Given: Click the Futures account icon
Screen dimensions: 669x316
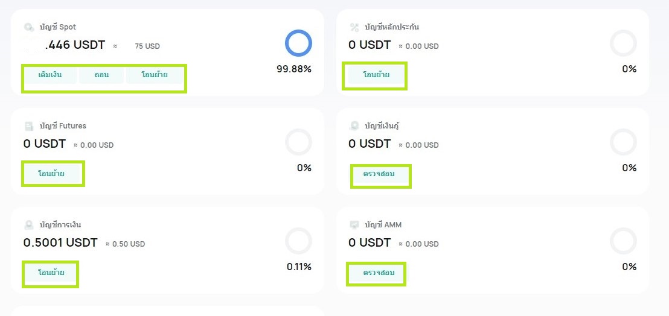Looking at the screenshot, I should 29,126.
